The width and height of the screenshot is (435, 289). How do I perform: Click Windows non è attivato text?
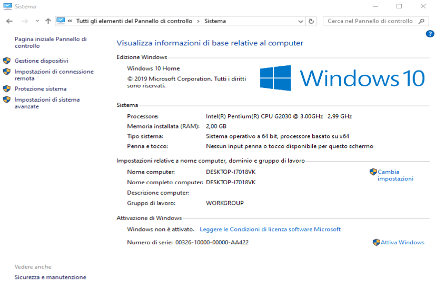(x=161, y=230)
